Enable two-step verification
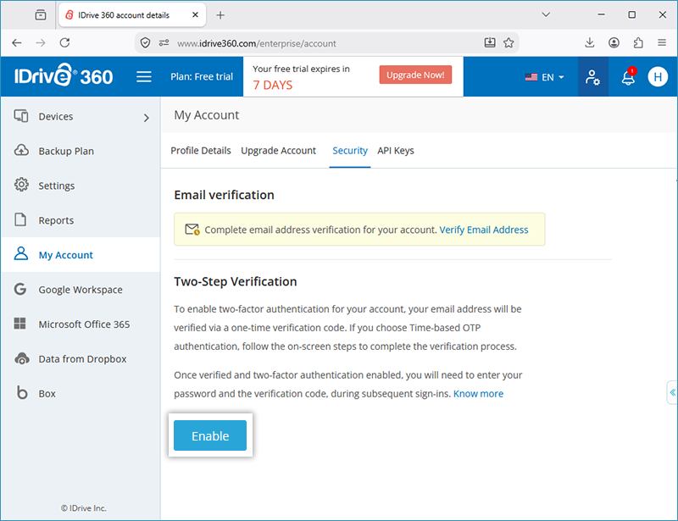This screenshot has width=678, height=521. coord(210,435)
